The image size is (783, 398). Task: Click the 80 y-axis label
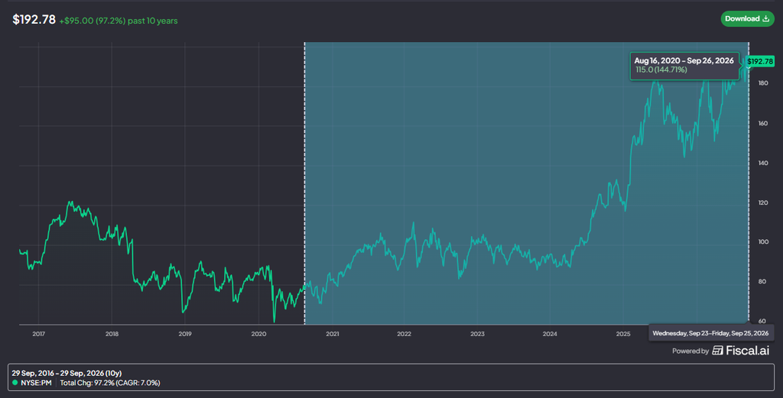point(762,282)
